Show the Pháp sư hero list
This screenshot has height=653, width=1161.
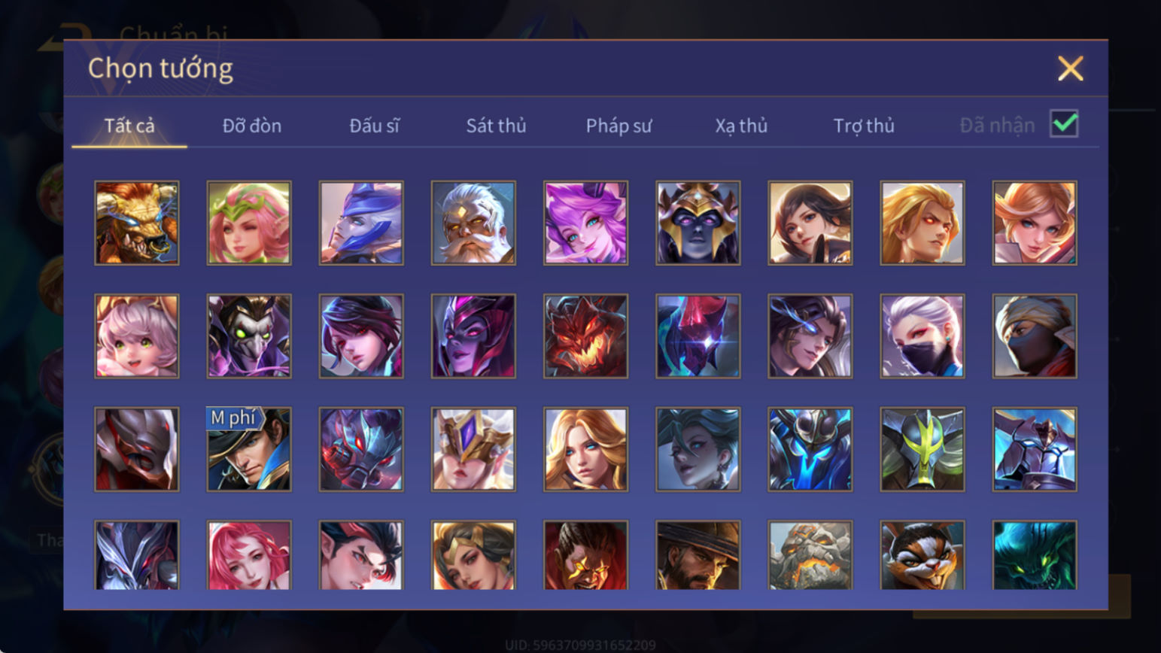tap(618, 126)
